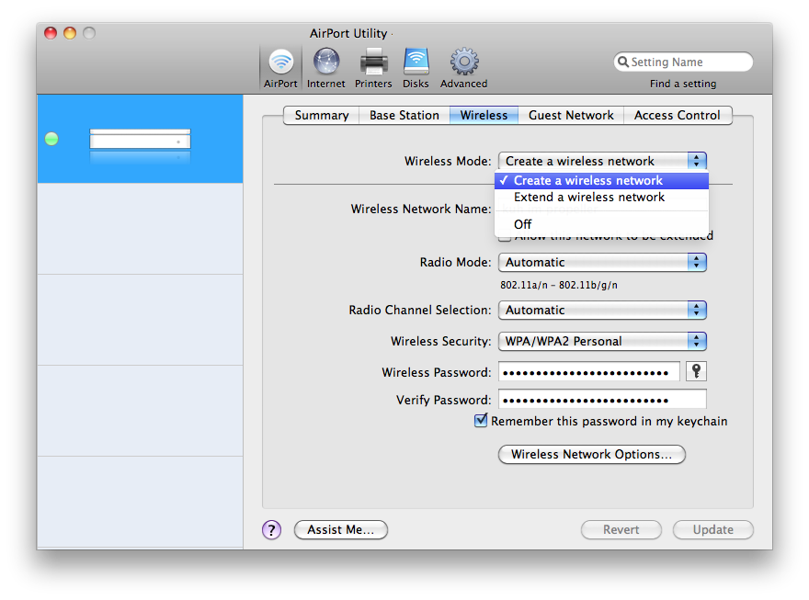Click the Assist Me button
The width and height of the screenshot is (809, 600).
[x=340, y=529]
